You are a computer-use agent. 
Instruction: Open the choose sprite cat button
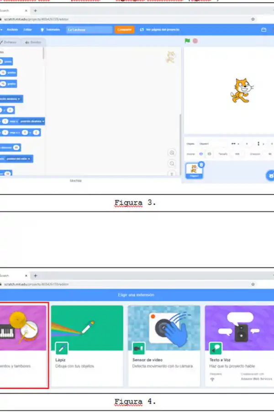pos(270,175)
